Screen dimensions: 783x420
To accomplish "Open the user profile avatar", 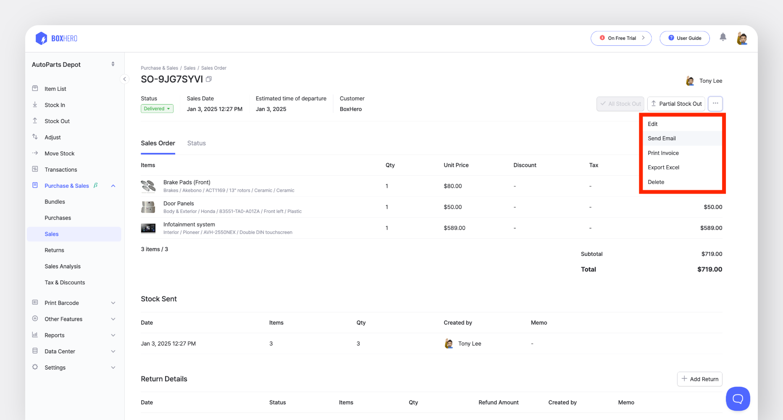I will tap(742, 38).
